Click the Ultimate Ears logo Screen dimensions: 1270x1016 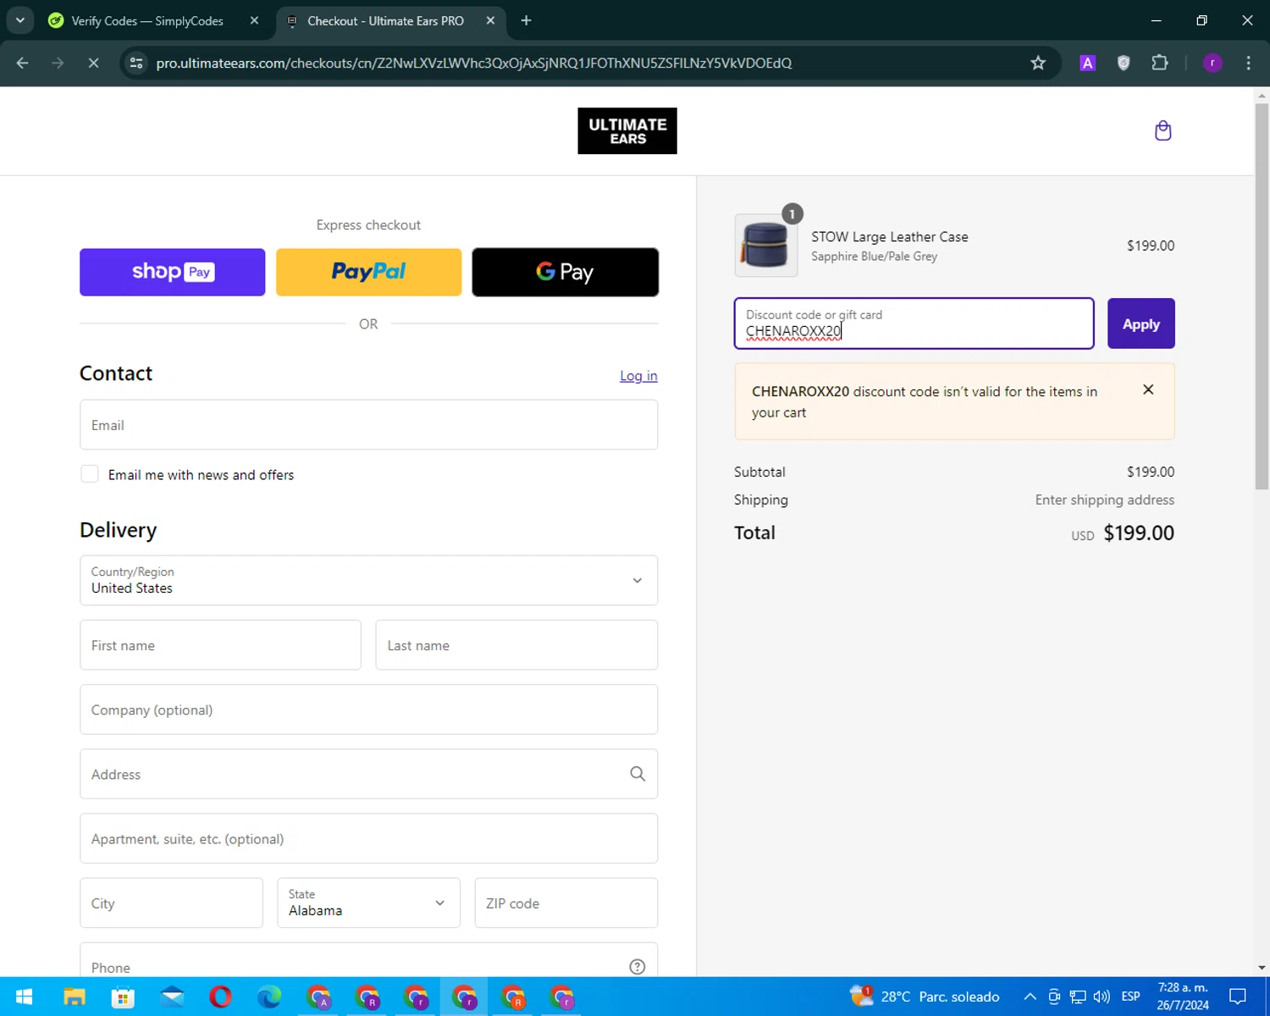point(627,130)
